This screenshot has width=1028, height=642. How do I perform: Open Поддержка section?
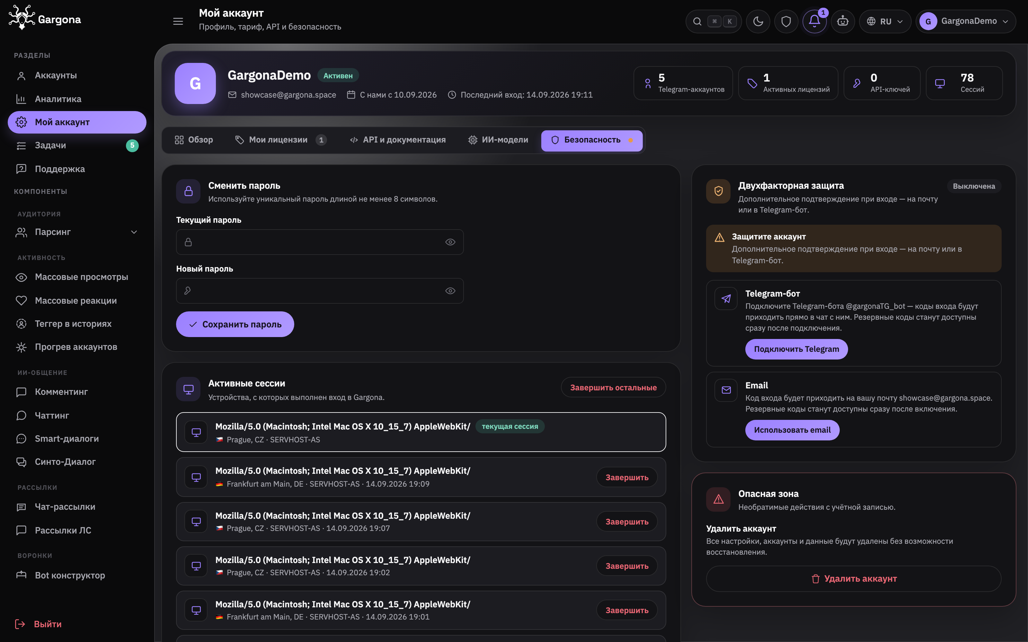tap(77, 169)
